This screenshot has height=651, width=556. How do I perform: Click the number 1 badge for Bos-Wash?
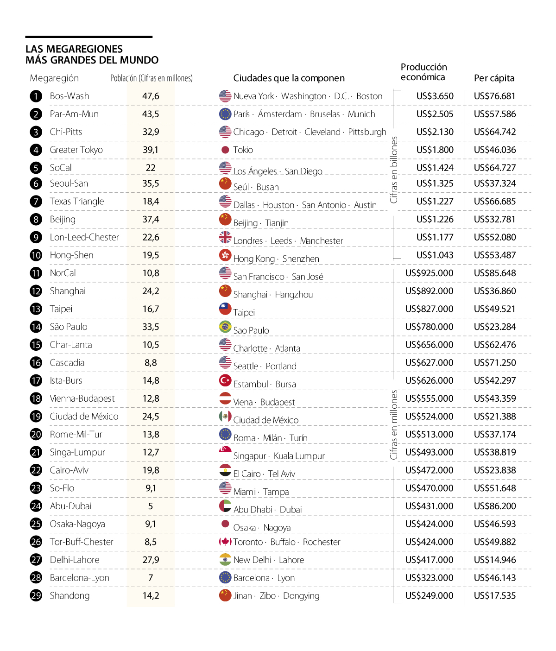click(x=36, y=96)
